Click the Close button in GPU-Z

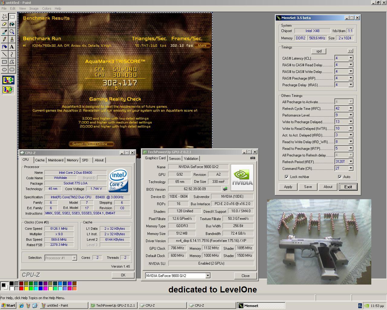(246, 276)
